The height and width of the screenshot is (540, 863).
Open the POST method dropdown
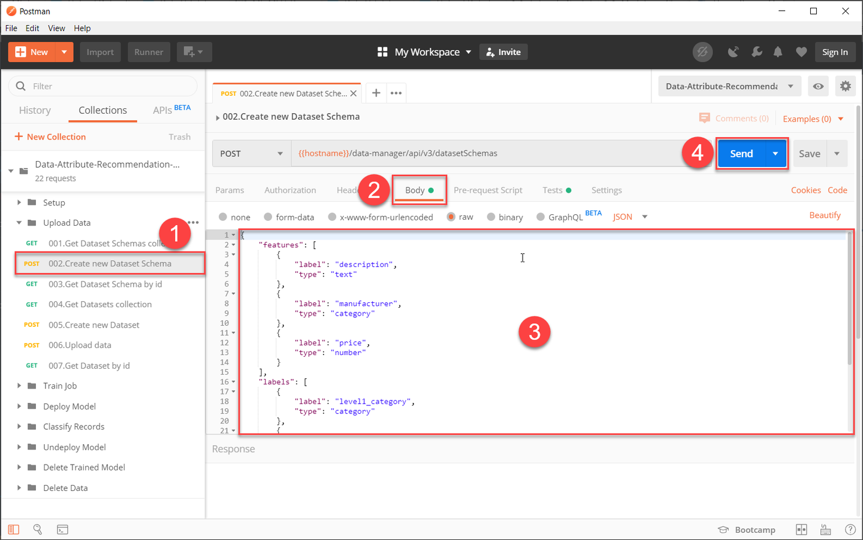tap(252, 153)
